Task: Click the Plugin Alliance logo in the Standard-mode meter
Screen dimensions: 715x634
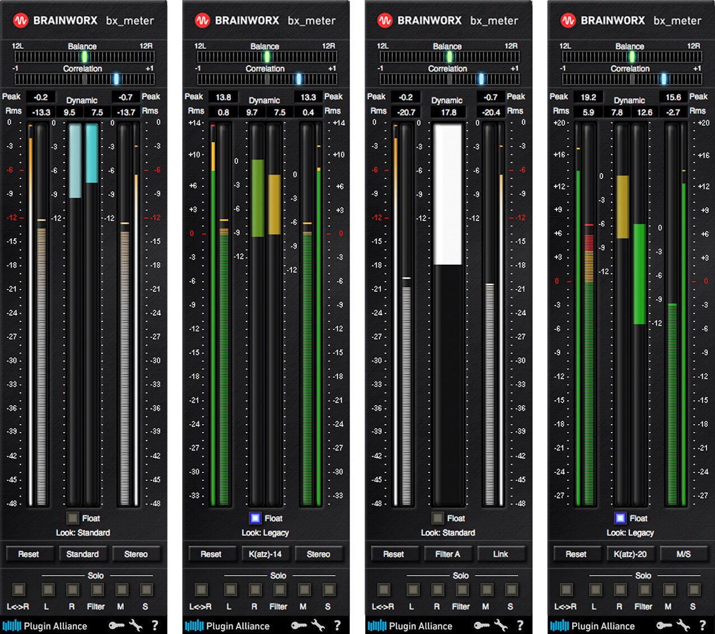Action: pos(45,626)
